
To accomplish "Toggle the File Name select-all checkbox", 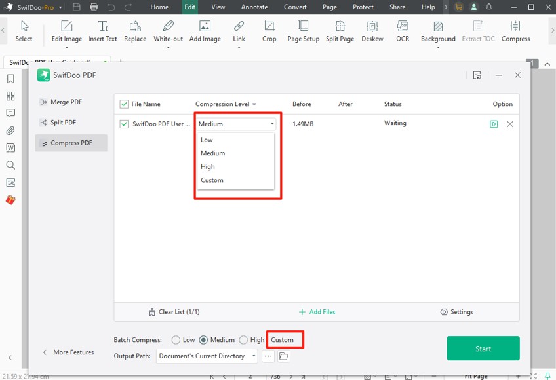I will [x=124, y=104].
